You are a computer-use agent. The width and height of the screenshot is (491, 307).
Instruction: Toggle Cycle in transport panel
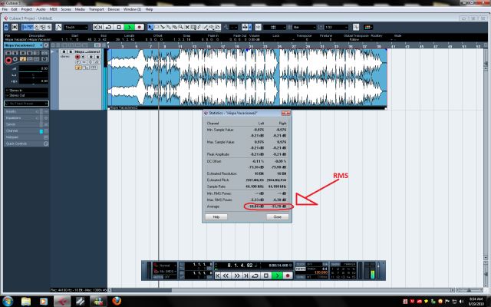[255, 276]
